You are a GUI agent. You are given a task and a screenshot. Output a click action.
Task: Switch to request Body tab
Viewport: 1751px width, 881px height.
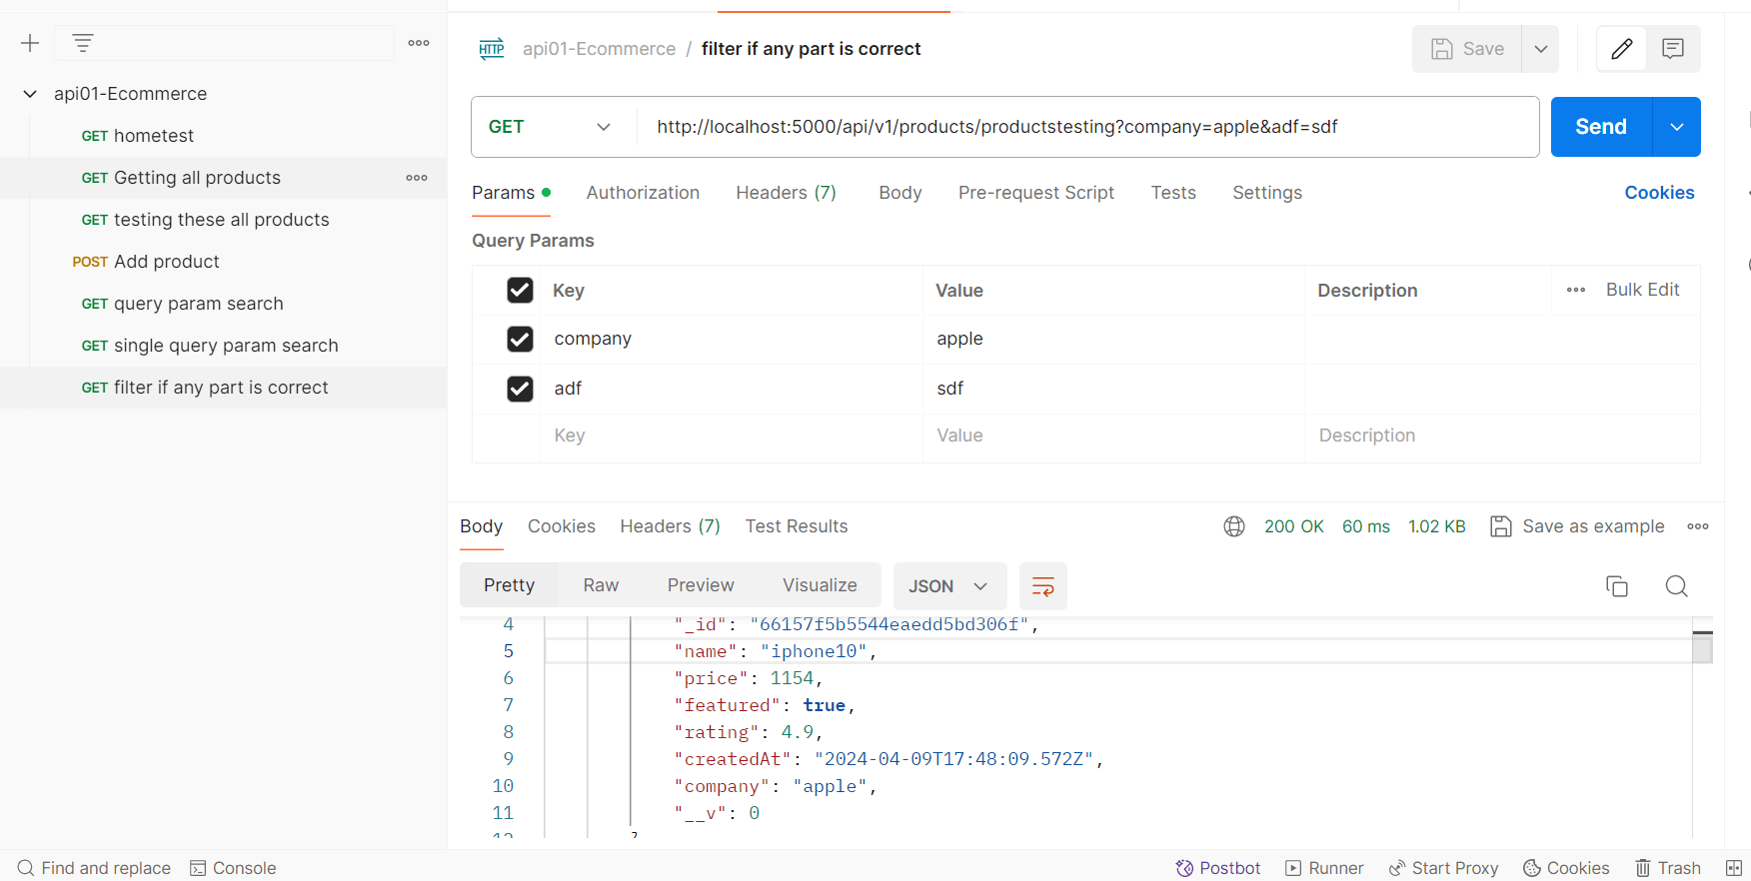click(900, 193)
